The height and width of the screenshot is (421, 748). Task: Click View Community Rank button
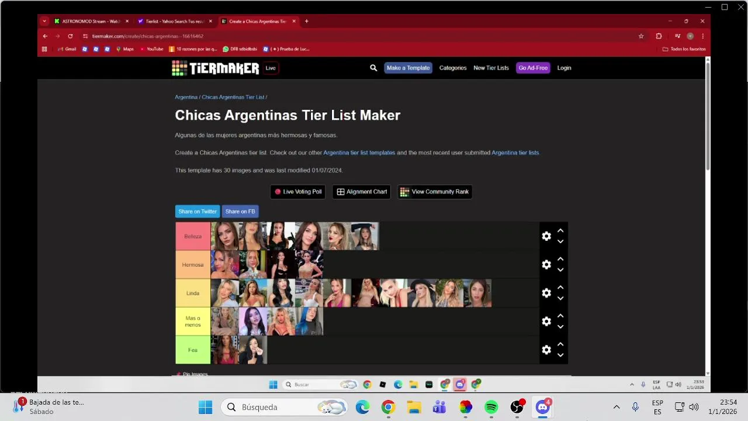coord(435,192)
